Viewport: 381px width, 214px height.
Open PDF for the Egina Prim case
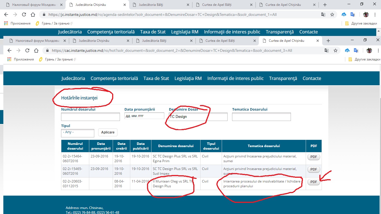click(x=314, y=157)
